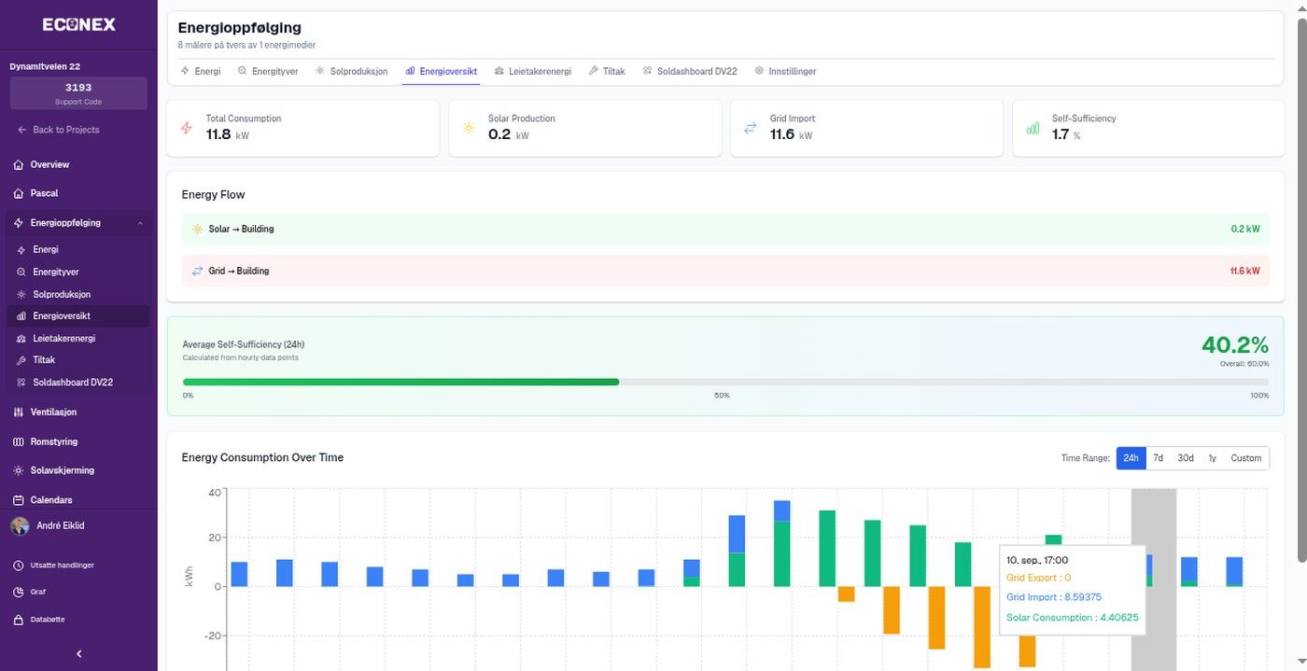Select the 24h time range

1131,458
